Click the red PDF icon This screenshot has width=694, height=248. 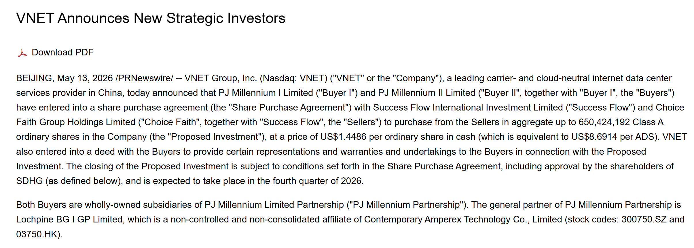click(x=22, y=53)
